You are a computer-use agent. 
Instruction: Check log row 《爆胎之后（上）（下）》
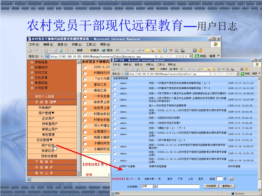pyautogui.click(x=114, y=128)
